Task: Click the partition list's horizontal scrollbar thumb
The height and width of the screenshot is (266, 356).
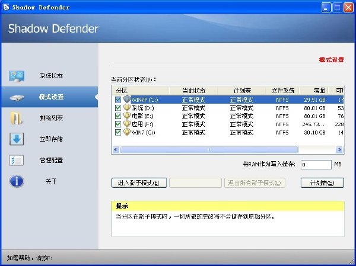Action: click(x=209, y=150)
